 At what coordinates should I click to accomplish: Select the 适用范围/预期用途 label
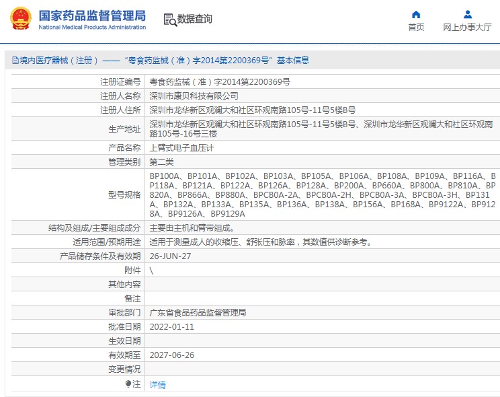click(106, 242)
